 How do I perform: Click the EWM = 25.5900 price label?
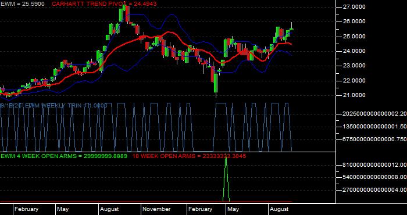tap(22, 4)
